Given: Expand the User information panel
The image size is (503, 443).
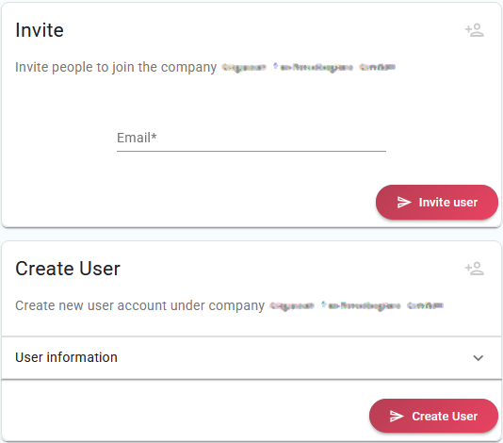Looking at the screenshot, I should [x=251, y=357].
